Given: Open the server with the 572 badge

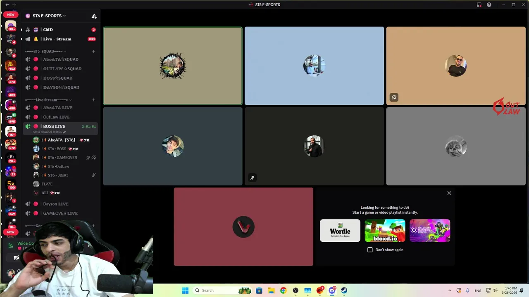Looking at the screenshot, I should [11, 144].
